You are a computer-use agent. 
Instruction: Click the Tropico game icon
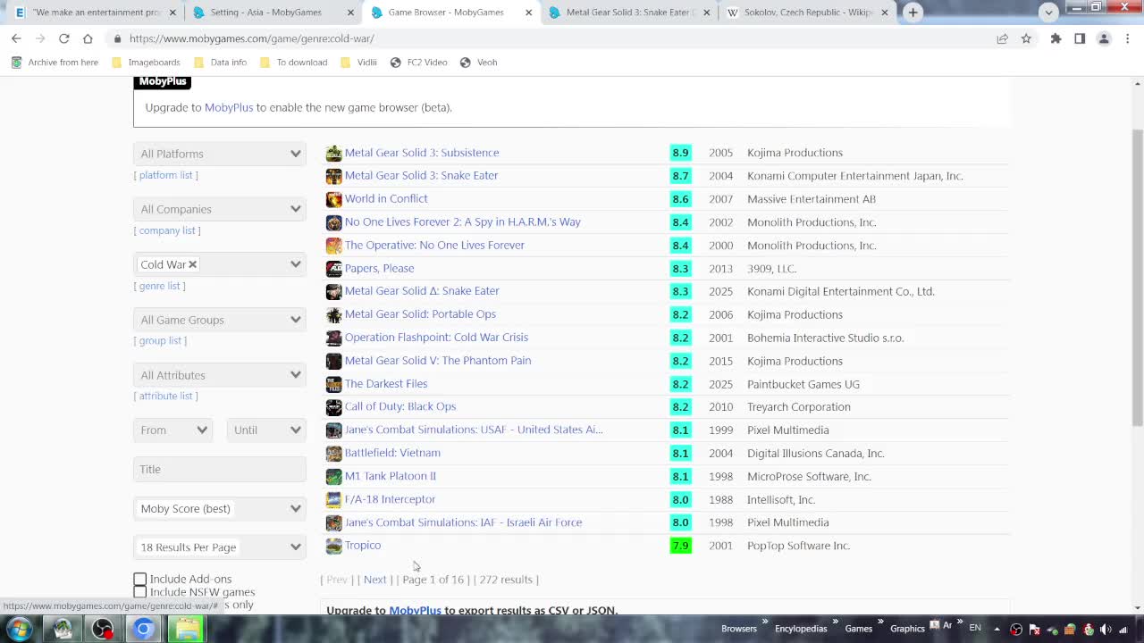coord(333,546)
